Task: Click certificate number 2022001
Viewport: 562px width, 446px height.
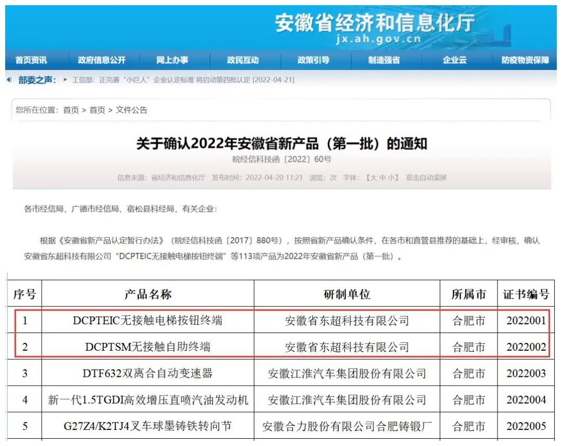Action: [526, 320]
